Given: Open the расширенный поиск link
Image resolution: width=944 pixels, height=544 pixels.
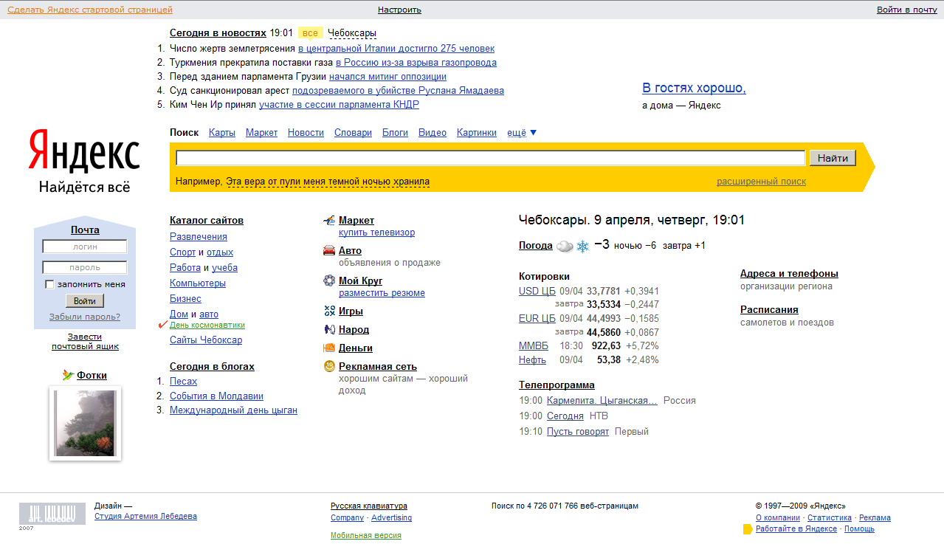Looking at the screenshot, I should coord(761,182).
